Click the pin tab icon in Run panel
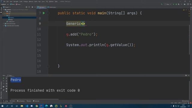Screen dimensions: 192x108 click(4, 90)
